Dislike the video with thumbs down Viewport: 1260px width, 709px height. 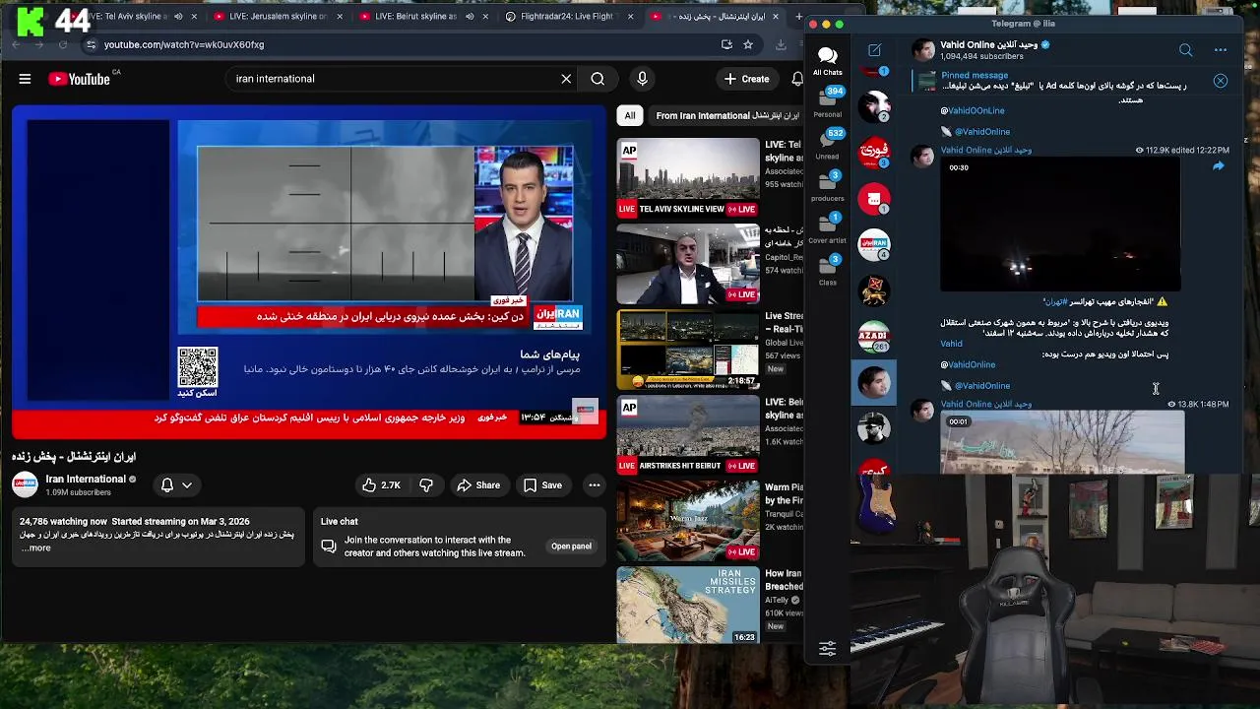click(x=426, y=484)
